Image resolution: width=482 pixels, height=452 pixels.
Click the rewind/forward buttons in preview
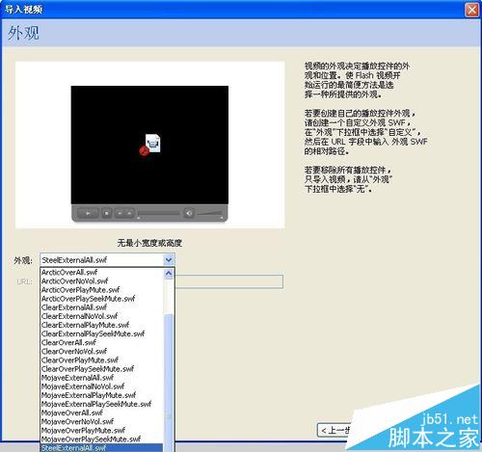pos(124,213)
